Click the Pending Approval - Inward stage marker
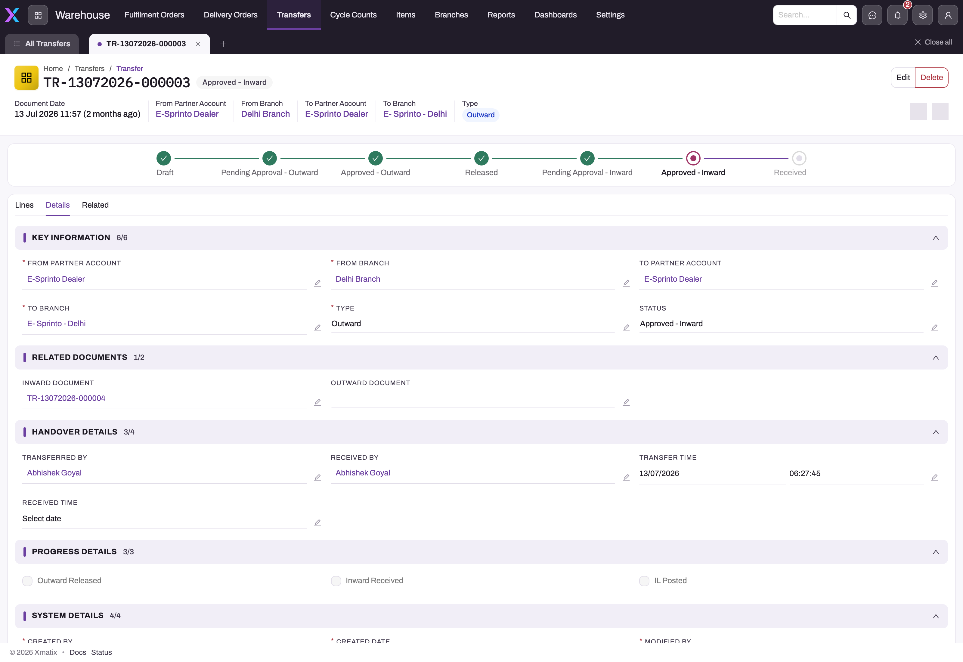This screenshot has height=662, width=963. tap(587, 158)
